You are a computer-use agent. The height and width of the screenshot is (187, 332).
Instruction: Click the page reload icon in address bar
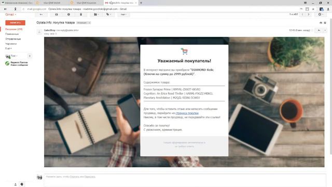coord(23,9)
